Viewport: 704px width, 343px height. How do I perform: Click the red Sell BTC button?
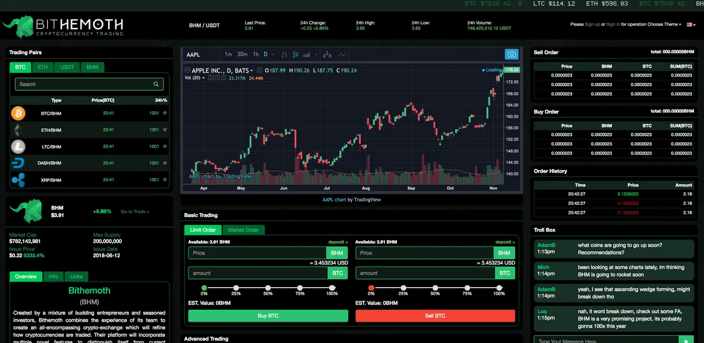tap(435, 316)
